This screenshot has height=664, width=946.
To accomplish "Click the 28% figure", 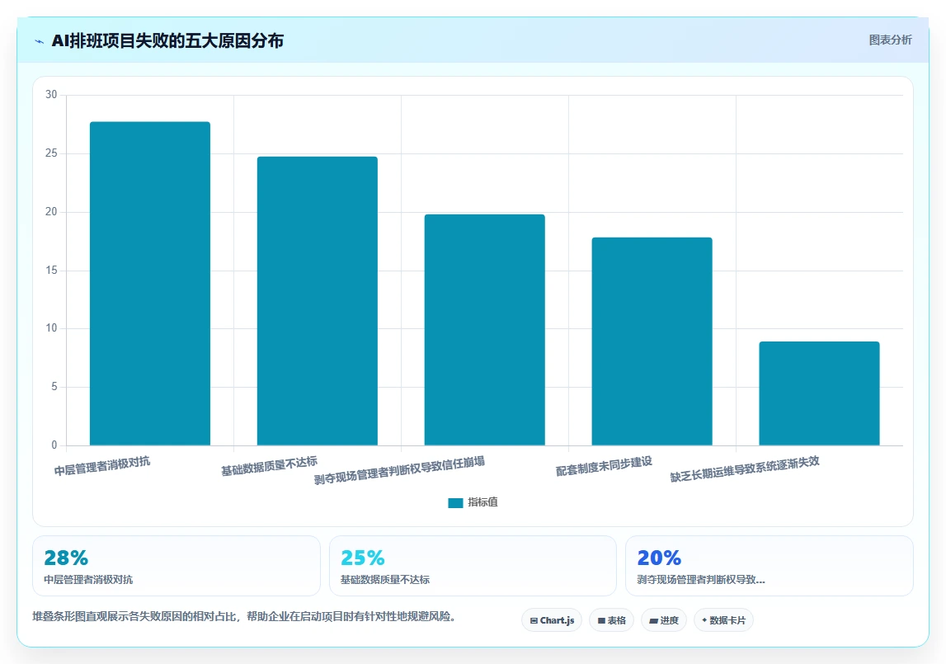I will [66, 558].
